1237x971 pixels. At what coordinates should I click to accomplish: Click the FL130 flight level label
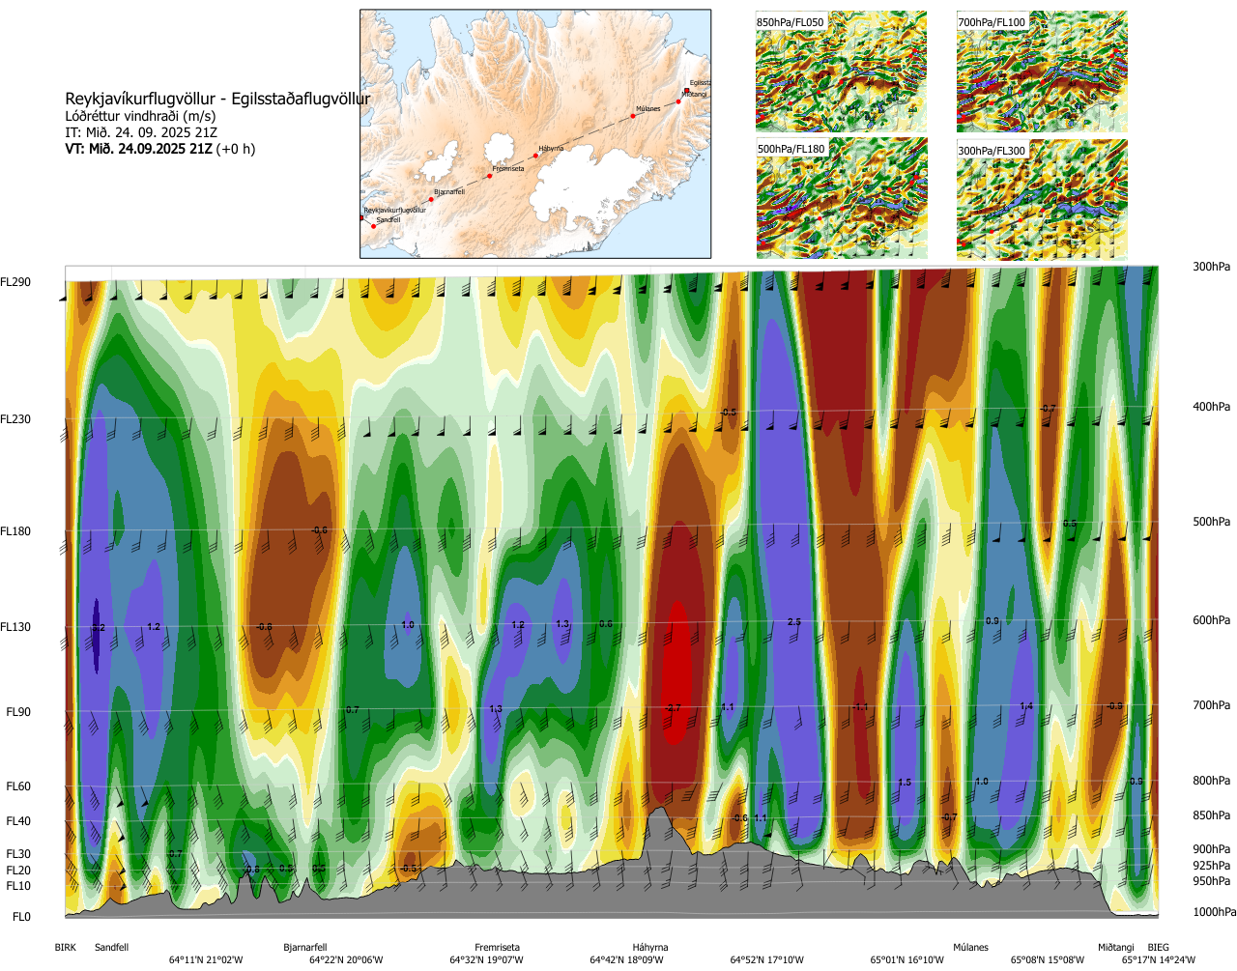pos(15,627)
